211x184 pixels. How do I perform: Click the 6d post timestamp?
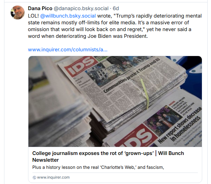pos(116,8)
